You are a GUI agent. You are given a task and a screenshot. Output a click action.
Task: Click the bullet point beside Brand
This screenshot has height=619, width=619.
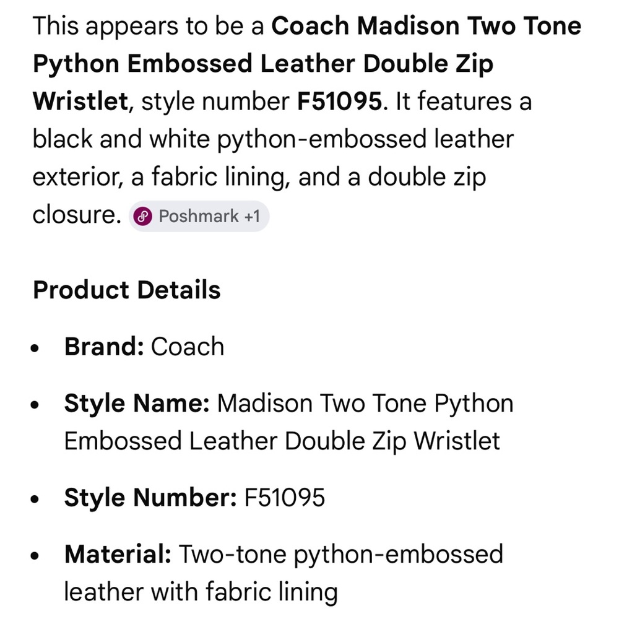coord(36,348)
